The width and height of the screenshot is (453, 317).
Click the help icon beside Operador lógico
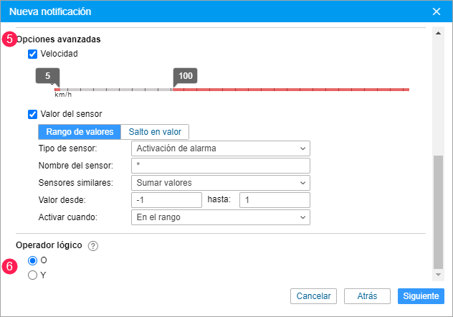click(93, 246)
